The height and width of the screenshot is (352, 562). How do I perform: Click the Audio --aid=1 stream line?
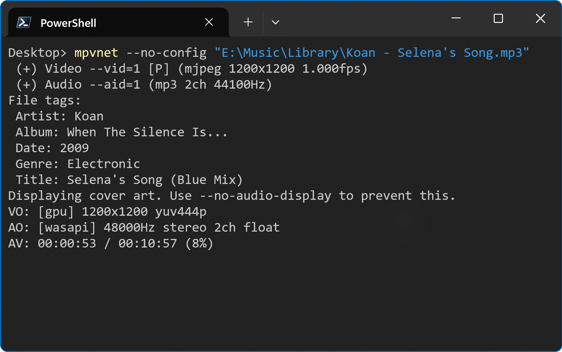click(x=144, y=84)
